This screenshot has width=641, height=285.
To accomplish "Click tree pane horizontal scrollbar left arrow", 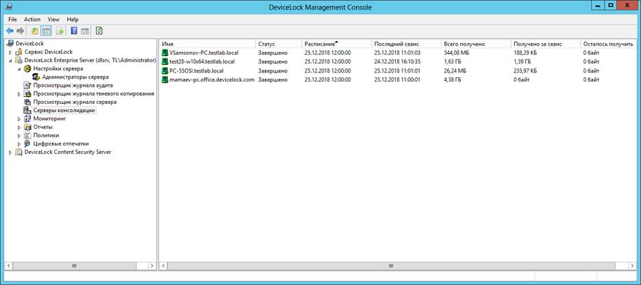I will (8, 265).
